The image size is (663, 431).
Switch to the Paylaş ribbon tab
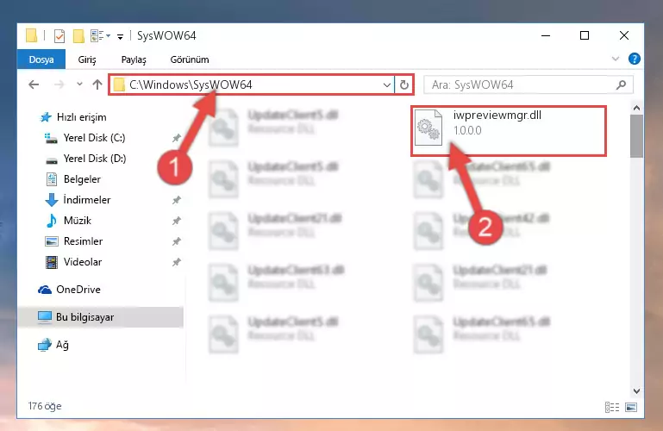point(134,59)
